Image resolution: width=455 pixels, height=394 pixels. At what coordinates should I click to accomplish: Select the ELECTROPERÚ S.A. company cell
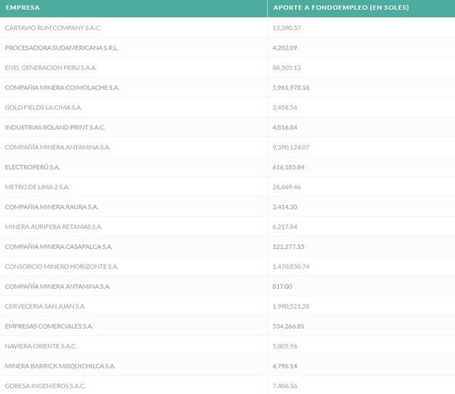[32, 167]
